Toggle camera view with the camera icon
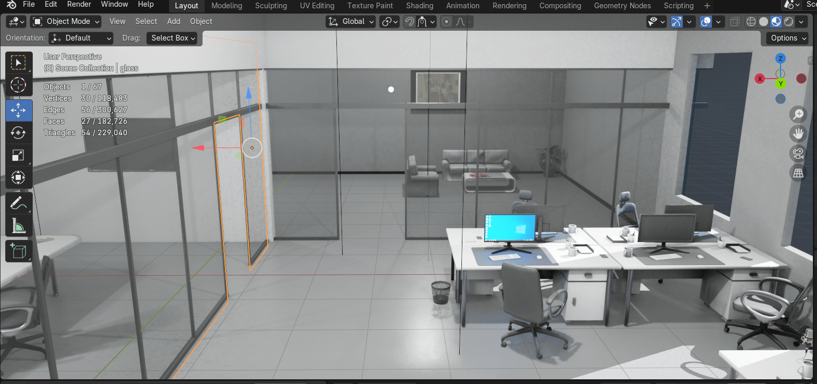 click(x=798, y=153)
